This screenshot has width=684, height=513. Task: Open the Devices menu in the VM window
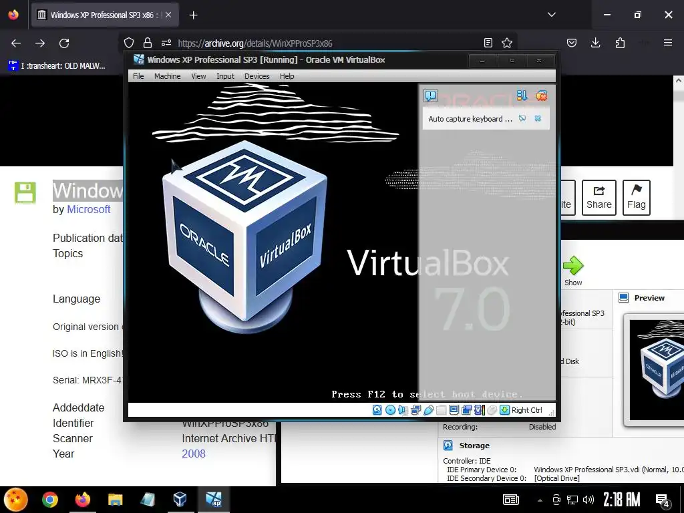[257, 76]
